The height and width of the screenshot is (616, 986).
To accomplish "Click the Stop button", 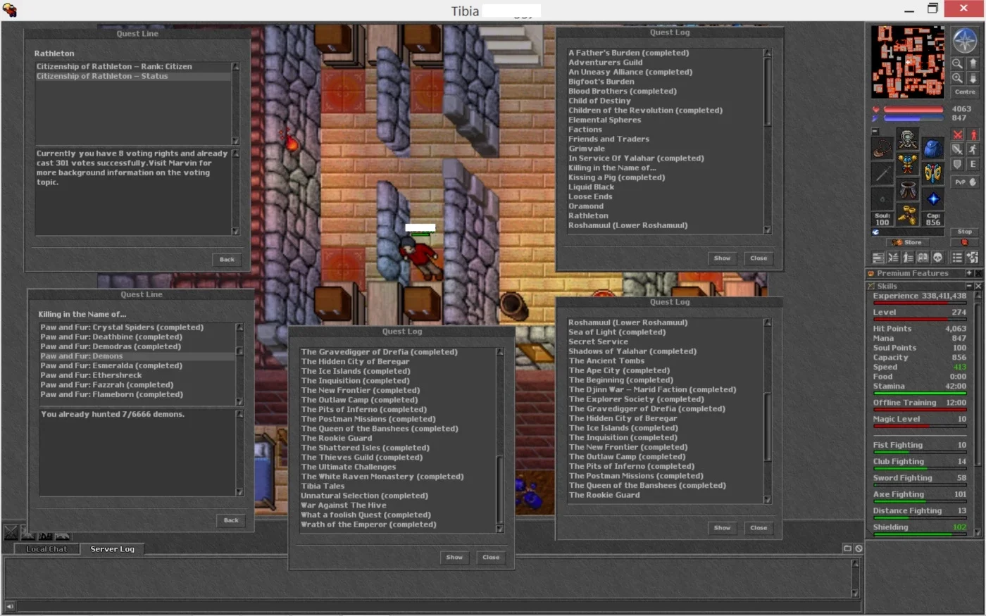I will (965, 232).
